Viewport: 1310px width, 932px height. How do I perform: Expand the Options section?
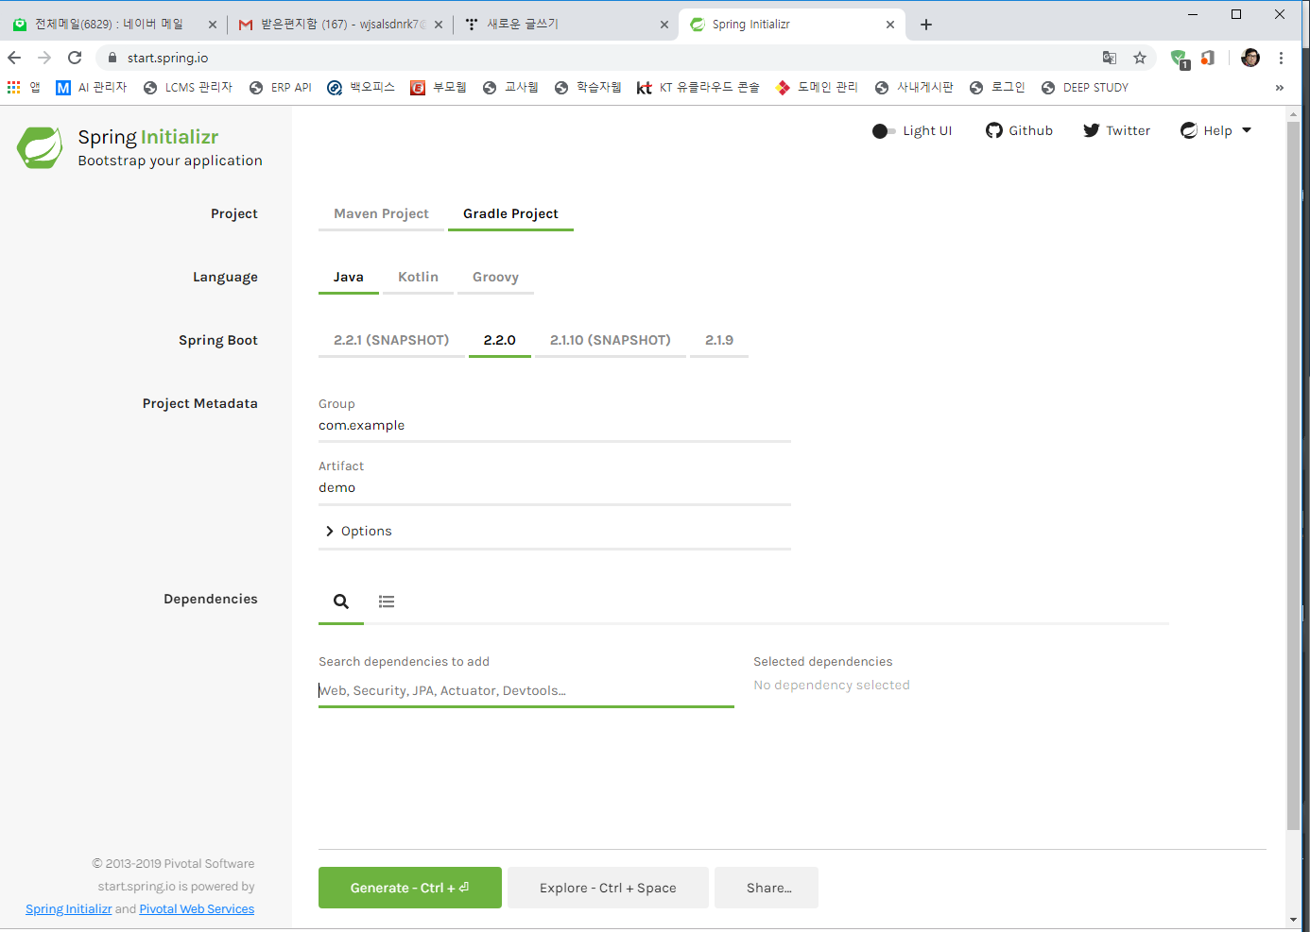(x=555, y=531)
